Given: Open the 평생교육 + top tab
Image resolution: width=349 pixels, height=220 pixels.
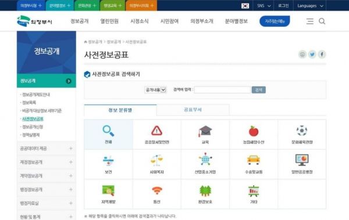Looking at the screenshot, I should [113, 6].
